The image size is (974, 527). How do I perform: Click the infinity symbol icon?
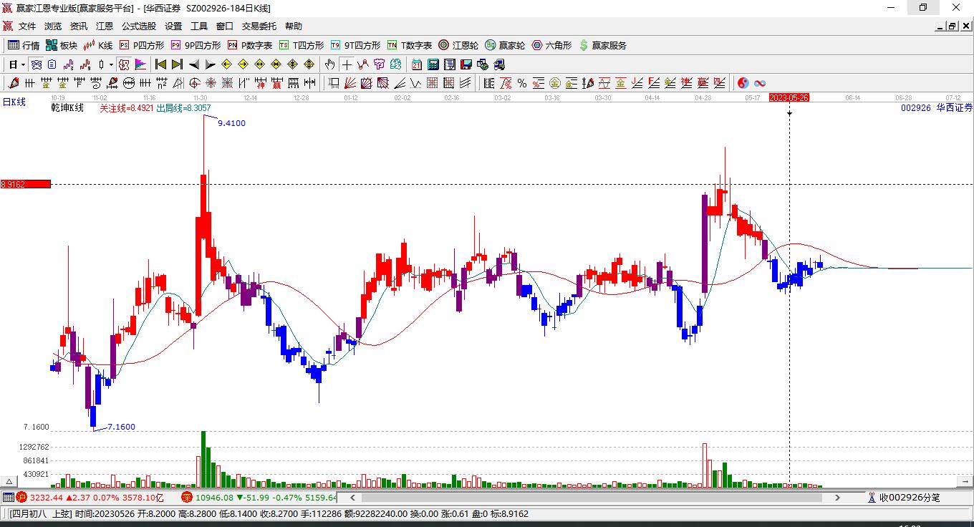(760, 83)
